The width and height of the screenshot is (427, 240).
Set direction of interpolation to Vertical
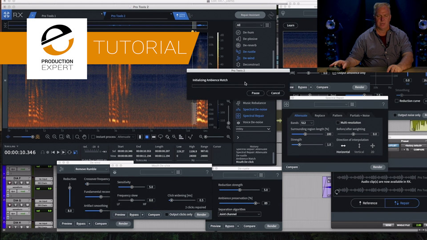(x=359, y=148)
